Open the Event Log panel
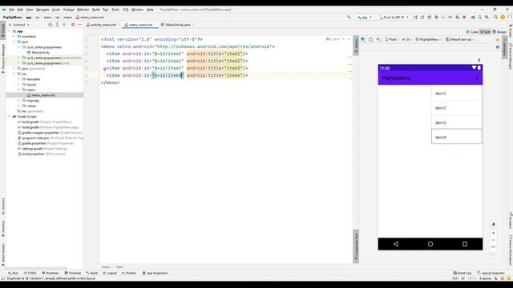This screenshot has height=288, width=513. 463,273
